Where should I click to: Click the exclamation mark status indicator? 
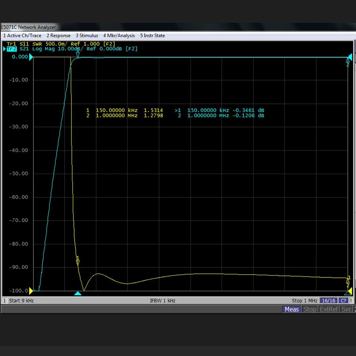point(351,301)
